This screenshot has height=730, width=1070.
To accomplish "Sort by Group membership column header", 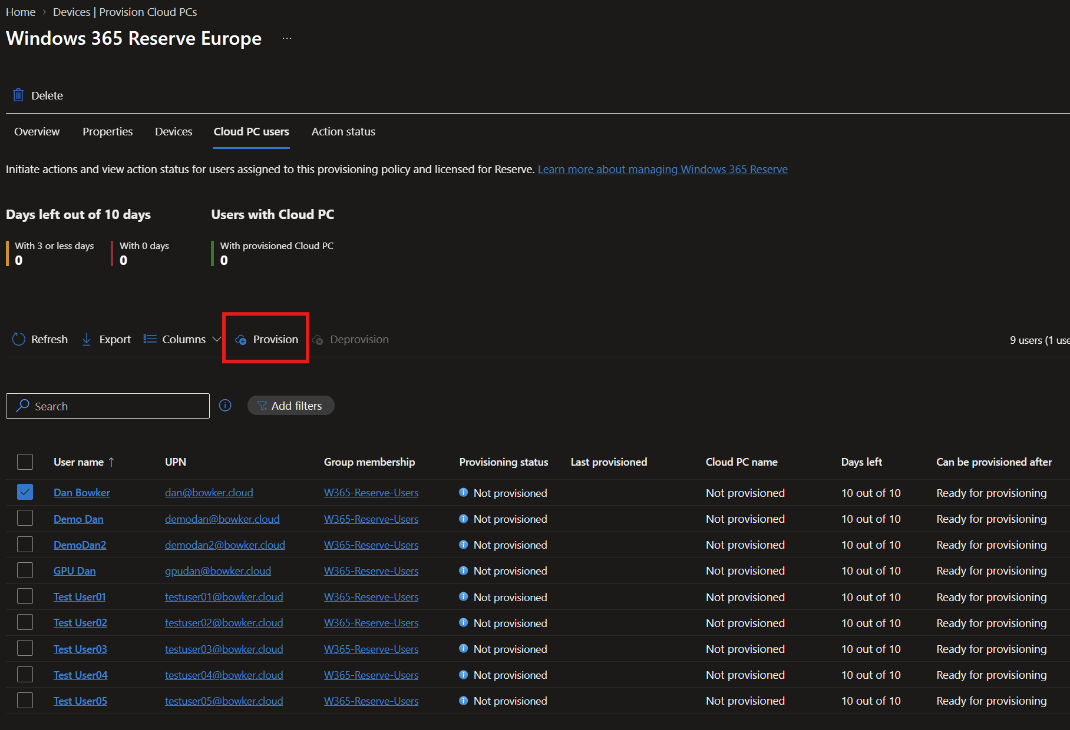I will pyautogui.click(x=369, y=462).
